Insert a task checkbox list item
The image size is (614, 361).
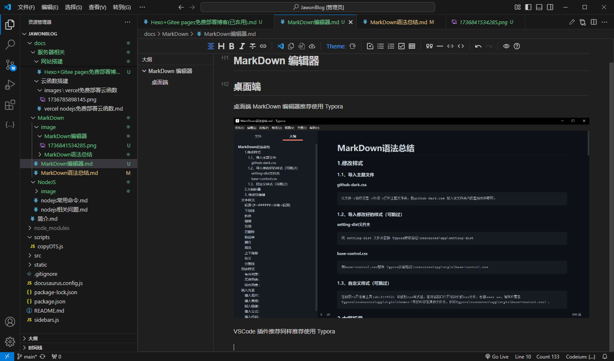(401, 46)
